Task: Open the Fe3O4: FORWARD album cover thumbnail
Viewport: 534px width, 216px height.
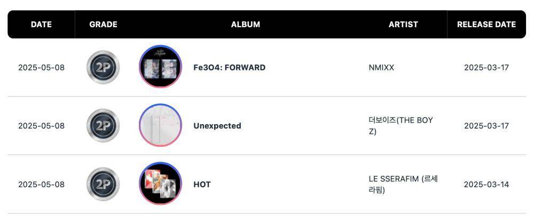Action: [x=160, y=66]
